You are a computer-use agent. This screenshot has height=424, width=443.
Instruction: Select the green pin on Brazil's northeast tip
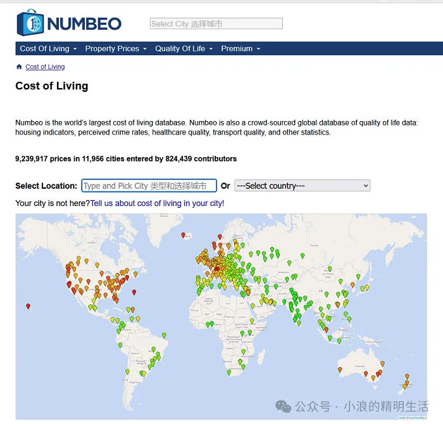coord(164,335)
